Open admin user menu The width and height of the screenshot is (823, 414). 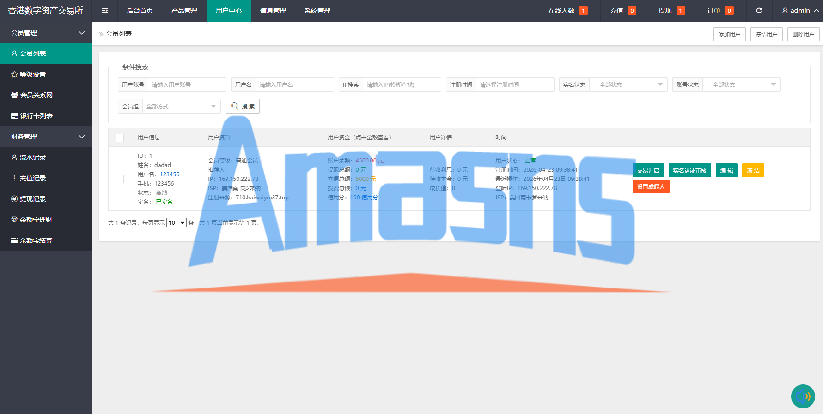click(x=800, y=11)
